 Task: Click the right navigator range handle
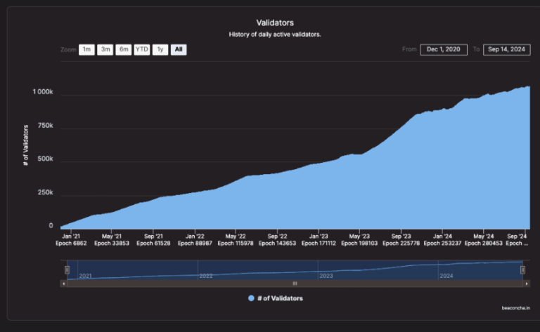[522, 270]
